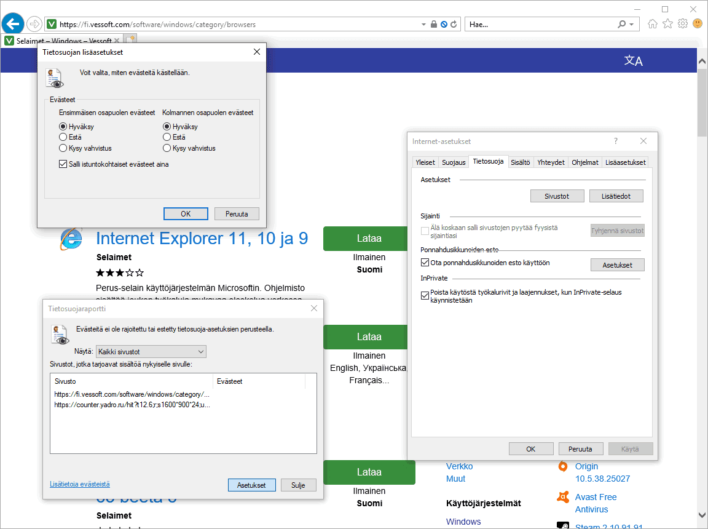
Task: Click the smiley feedback icon
Action: tap(698, 23)
